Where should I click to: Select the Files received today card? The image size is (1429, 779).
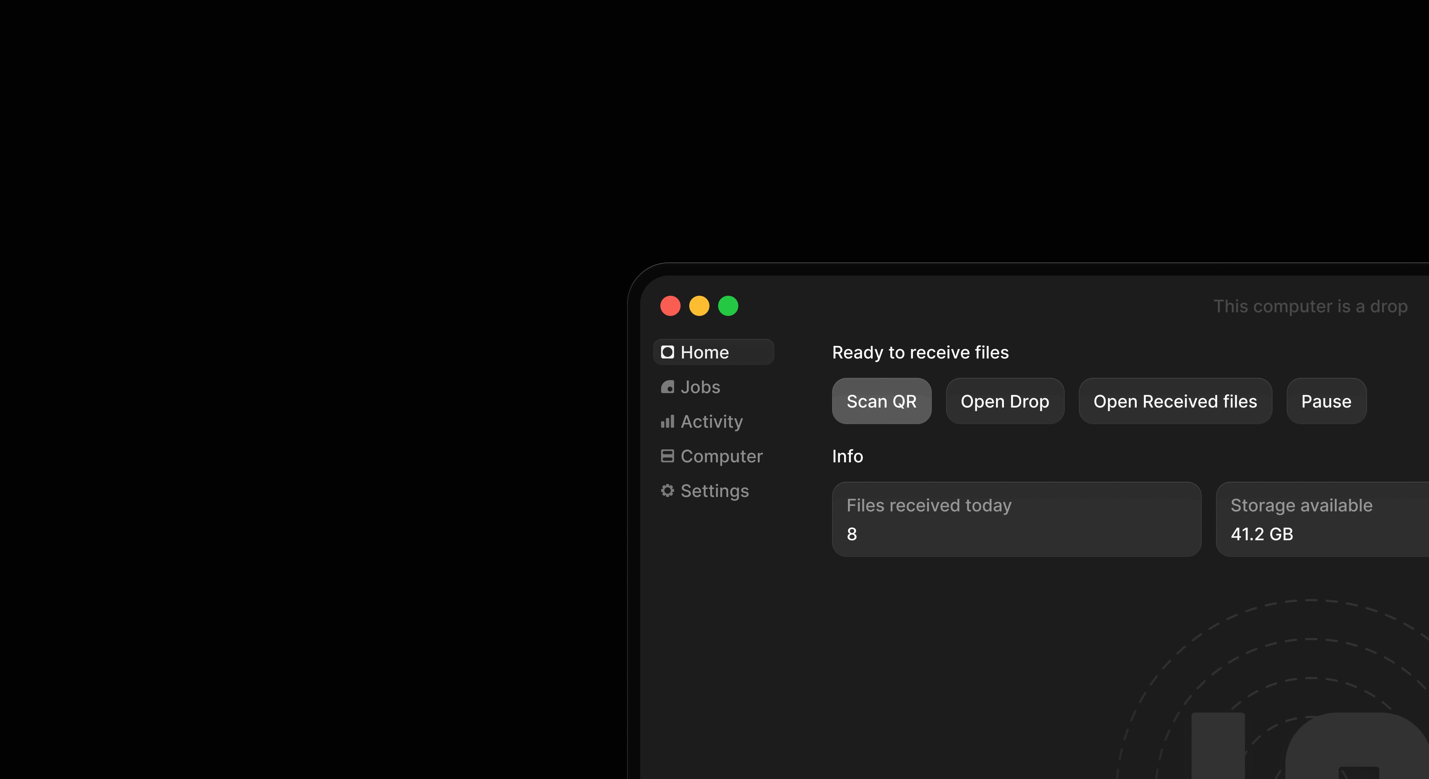(1016, 519)
